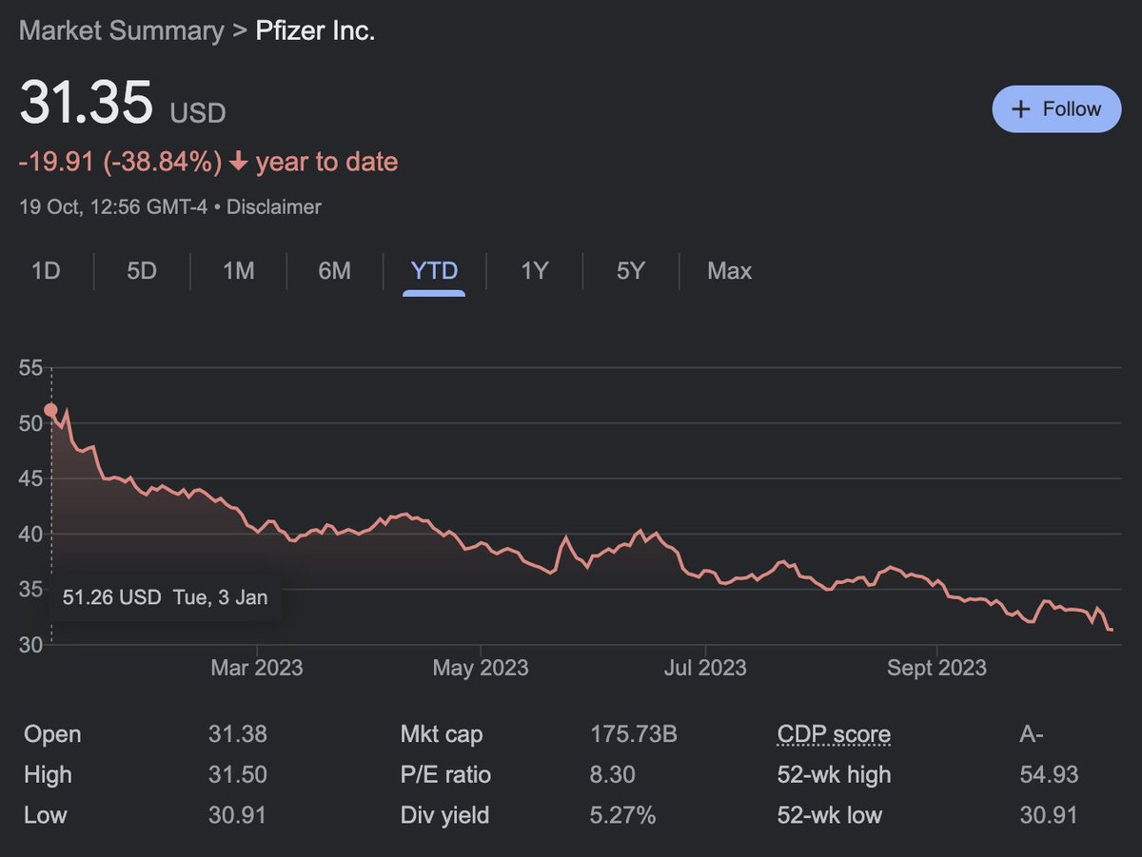Click the plus icon on Follow button
This screenshot has width=1142, height=857.
click(1020, 109)
